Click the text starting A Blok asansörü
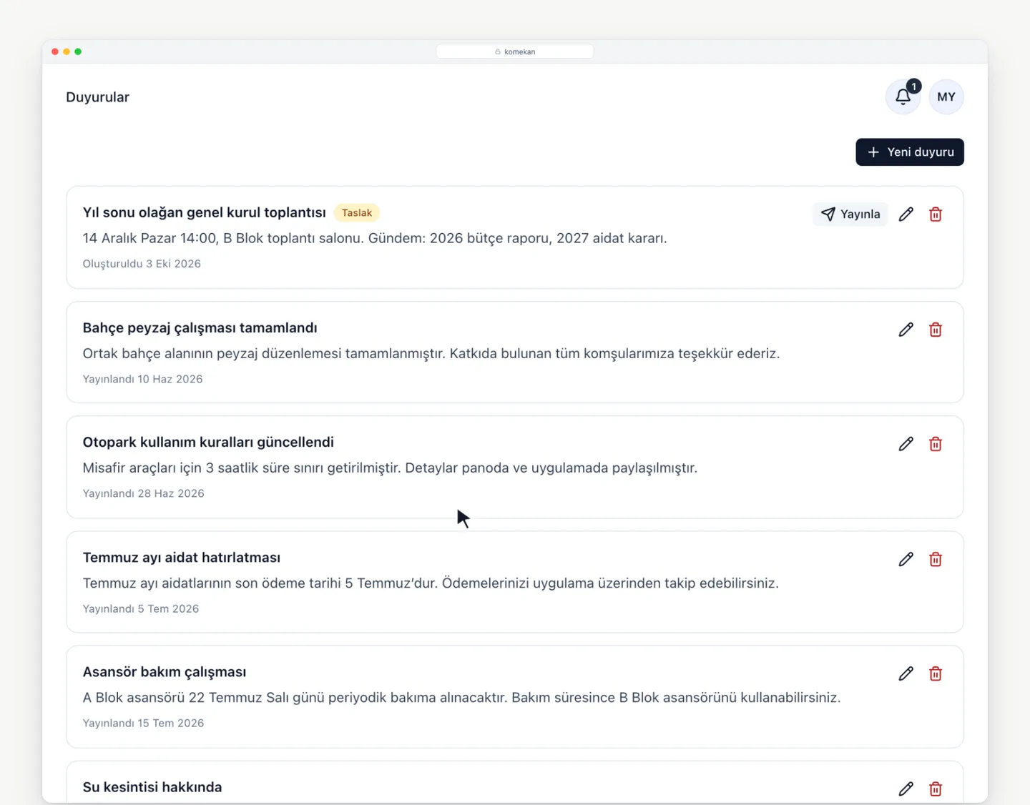The height and width of the screenshot is (805, 1030). pos(461,697)
